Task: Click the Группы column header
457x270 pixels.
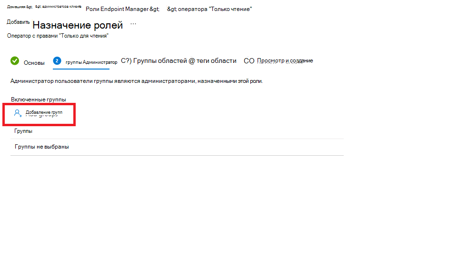Action: [23, 131]
